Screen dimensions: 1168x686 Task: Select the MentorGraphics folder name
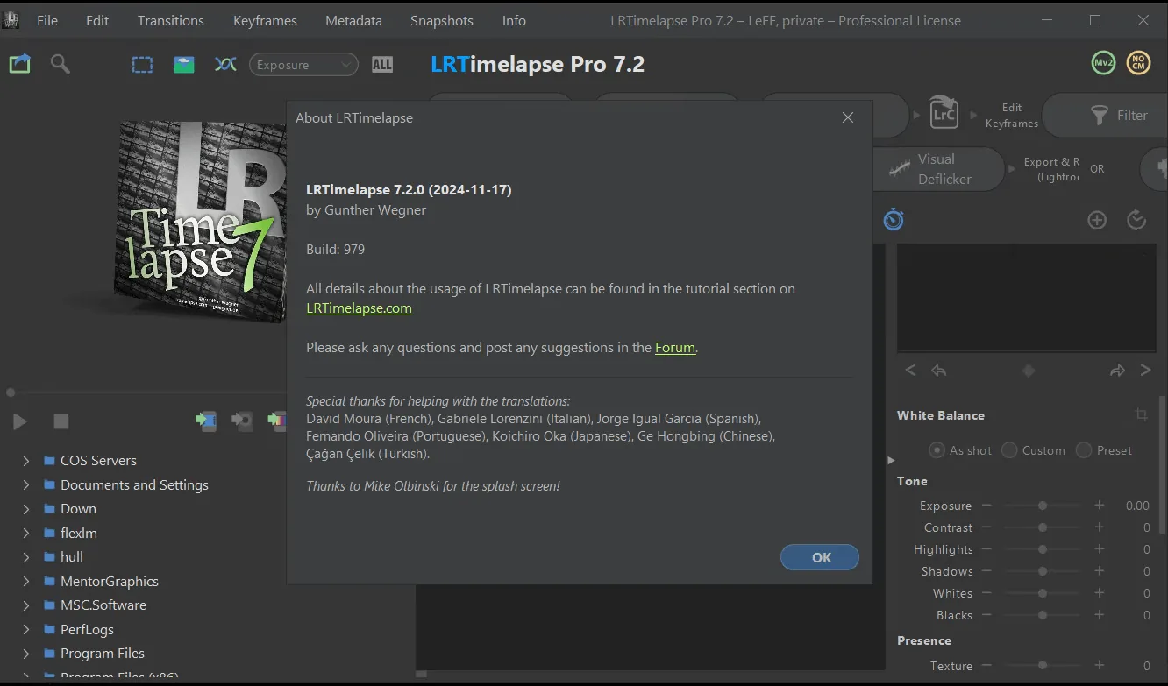[110, 581]
